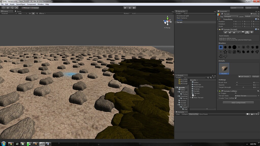The width and height of the screenshot is (260, 146).
Task: Open the Layers dropdown in the toolbar
Action: point(236,8)
